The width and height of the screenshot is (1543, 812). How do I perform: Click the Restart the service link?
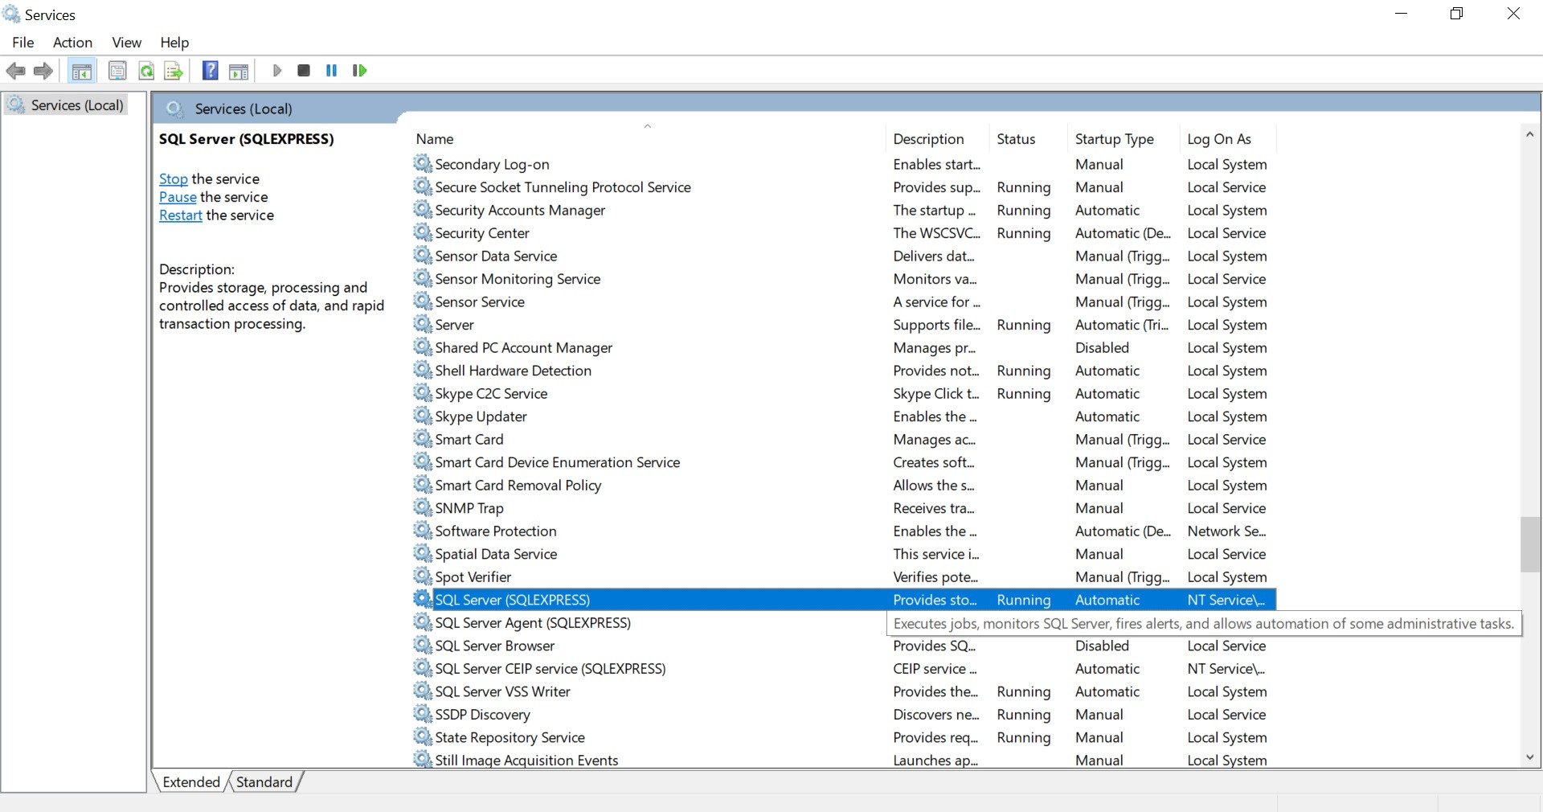(180, 215)
